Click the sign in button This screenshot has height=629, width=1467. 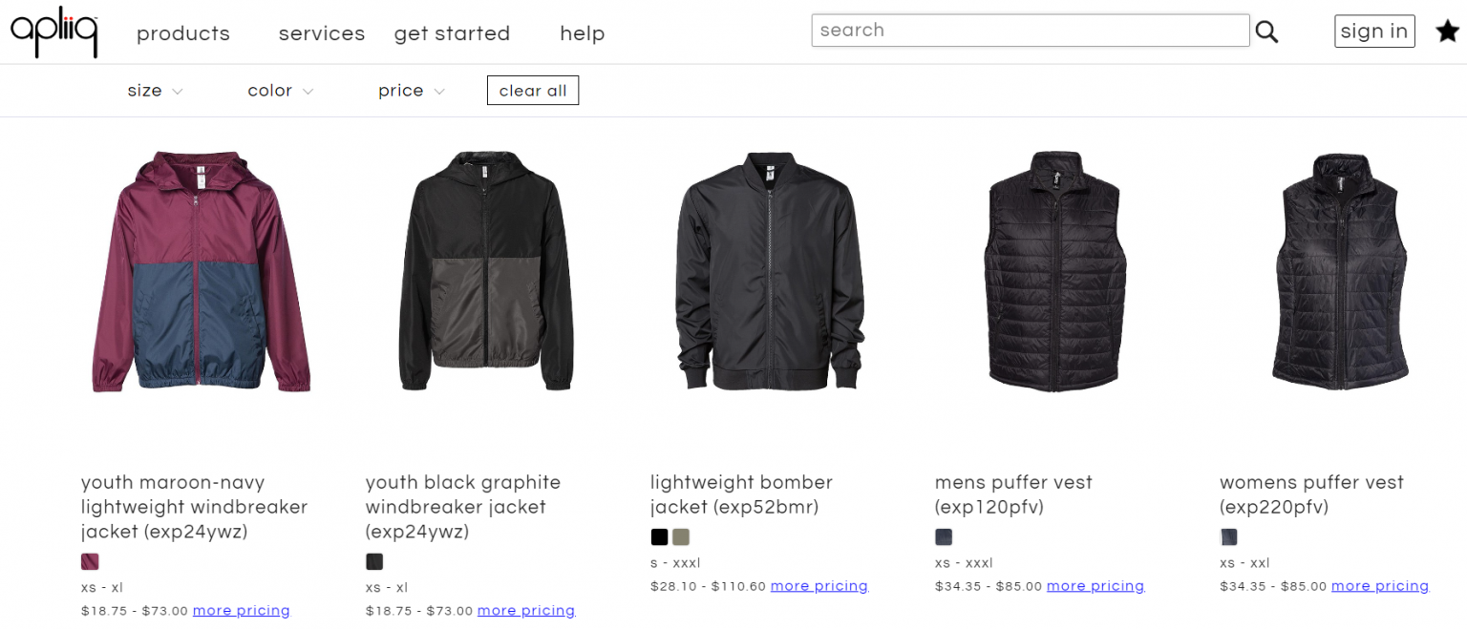point(1374,31)
